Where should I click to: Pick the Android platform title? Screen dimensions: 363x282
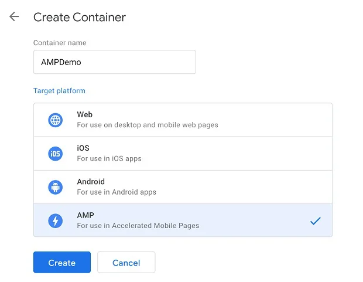click(91, 182)
